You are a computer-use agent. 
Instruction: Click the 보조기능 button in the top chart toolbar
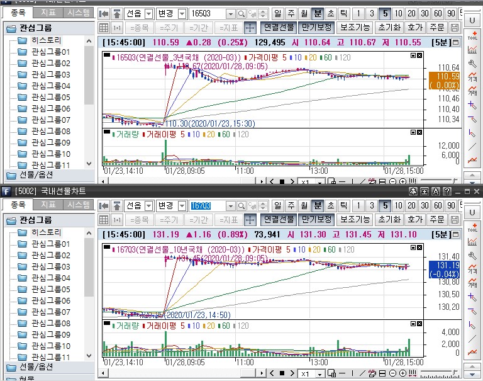click(x=355, y=28)
